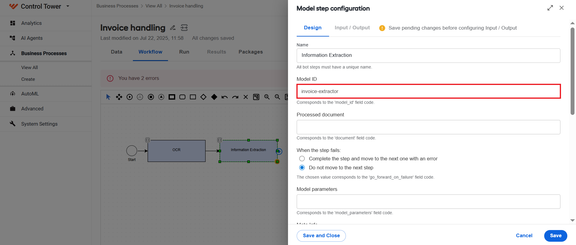Click the pencil edit icon beside Invoice handling

click(173, 28)
